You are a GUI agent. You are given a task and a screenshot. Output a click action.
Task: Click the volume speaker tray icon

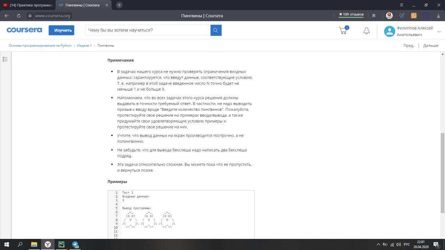coord(398,244)
